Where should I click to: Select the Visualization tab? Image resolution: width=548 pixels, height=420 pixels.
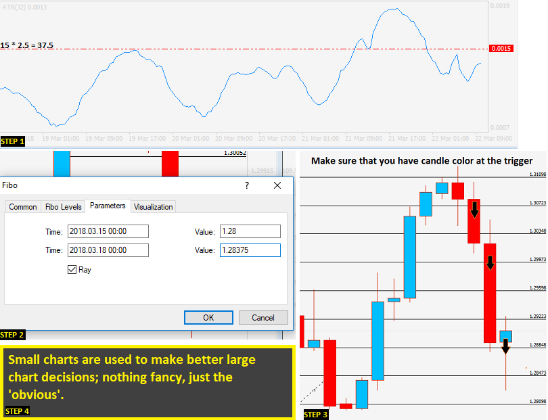pyautogui.click(x=153, y=207)
